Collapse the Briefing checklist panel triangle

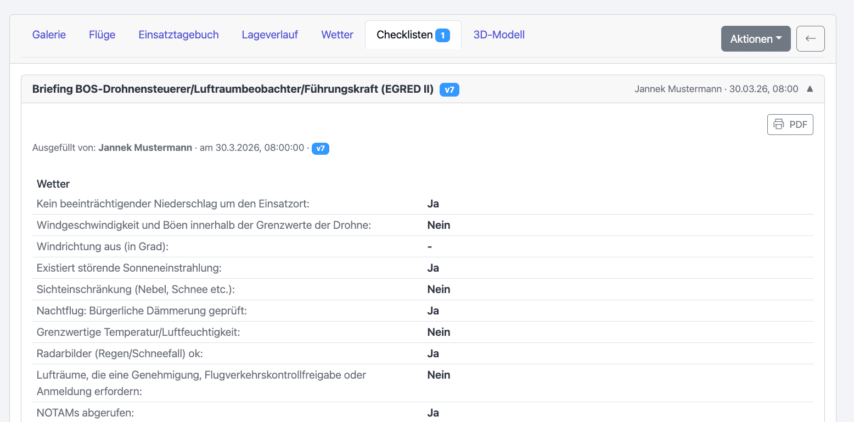(x=810, y=89)
